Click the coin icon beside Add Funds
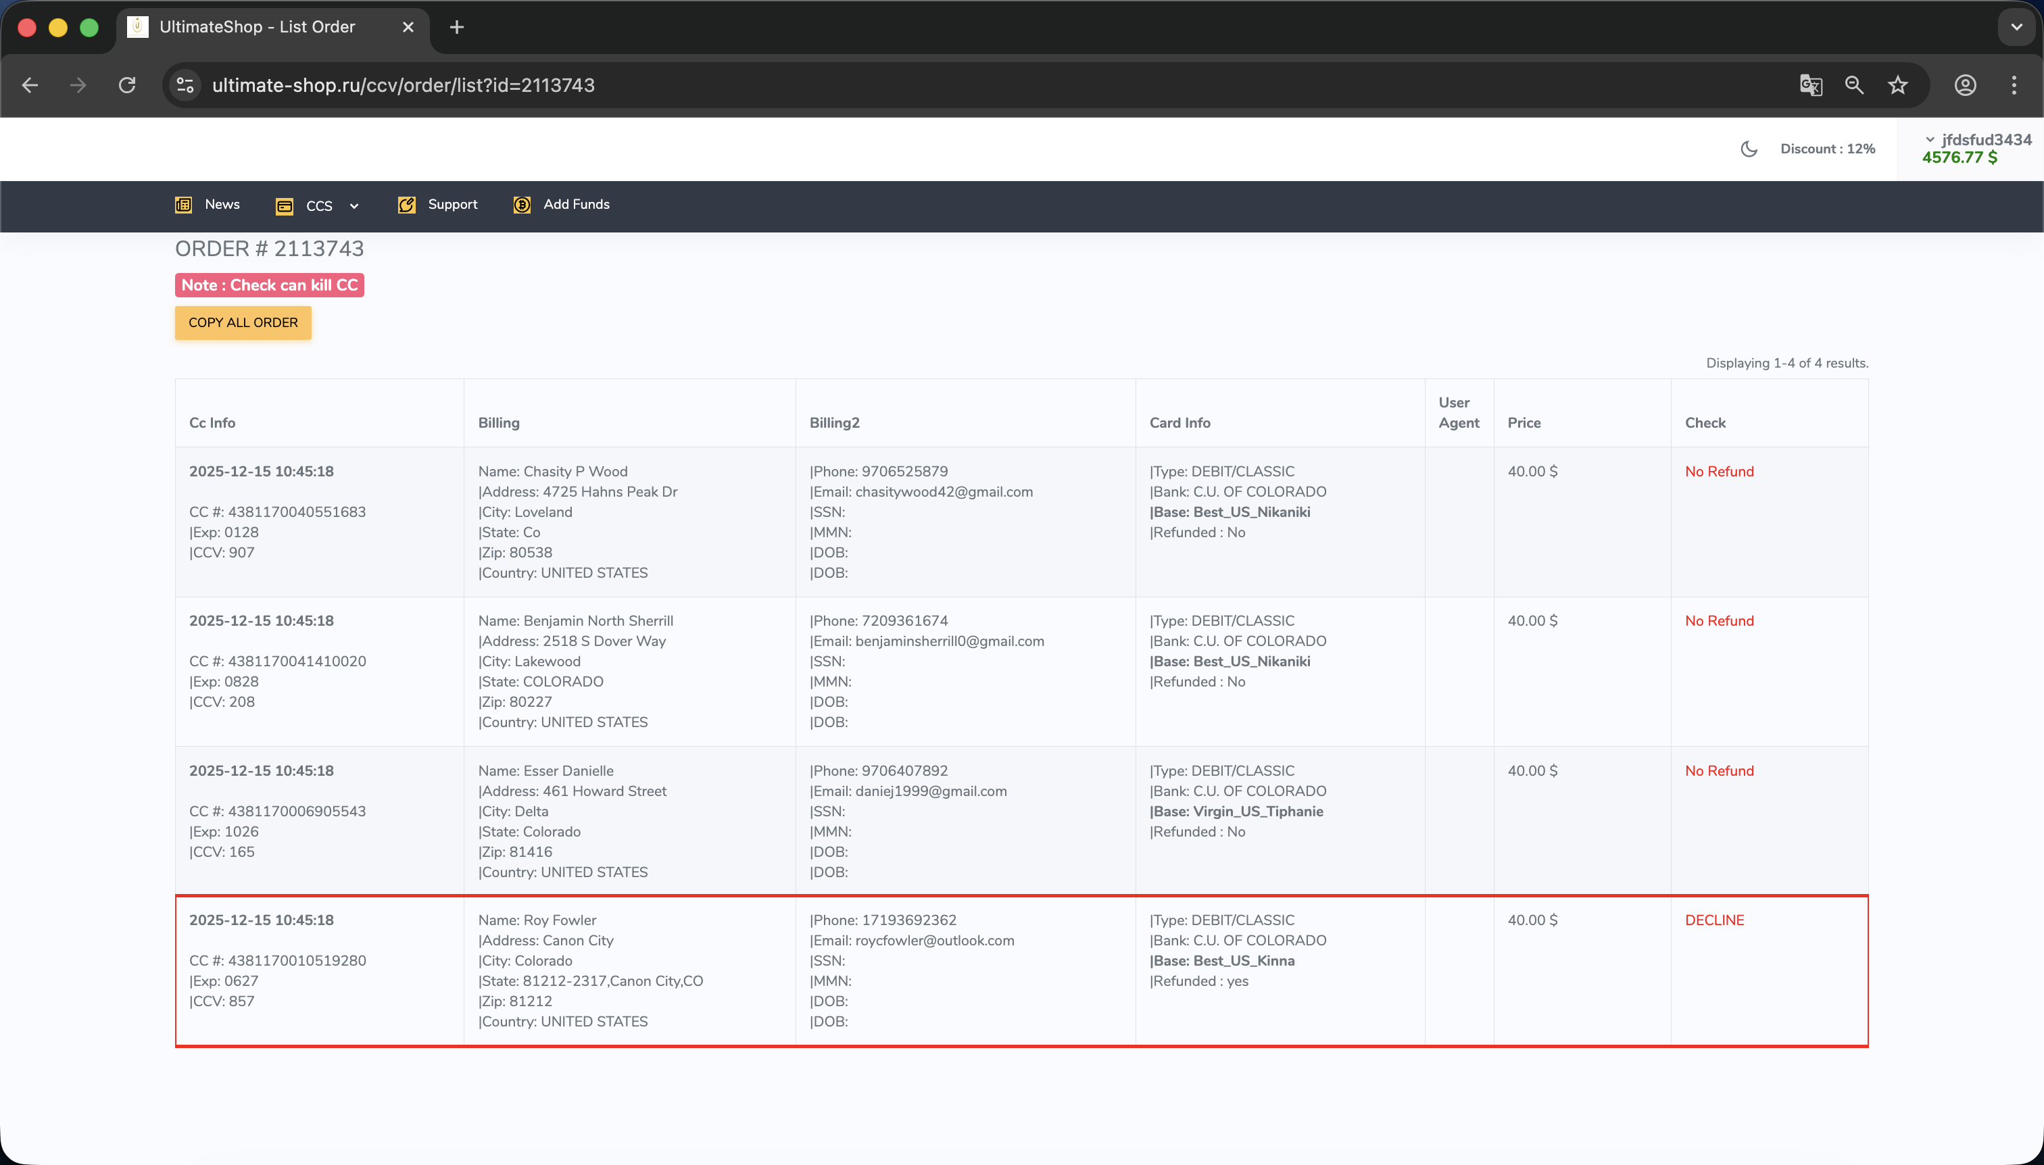Viewport: 2044px width, 1165px height. 522,205
